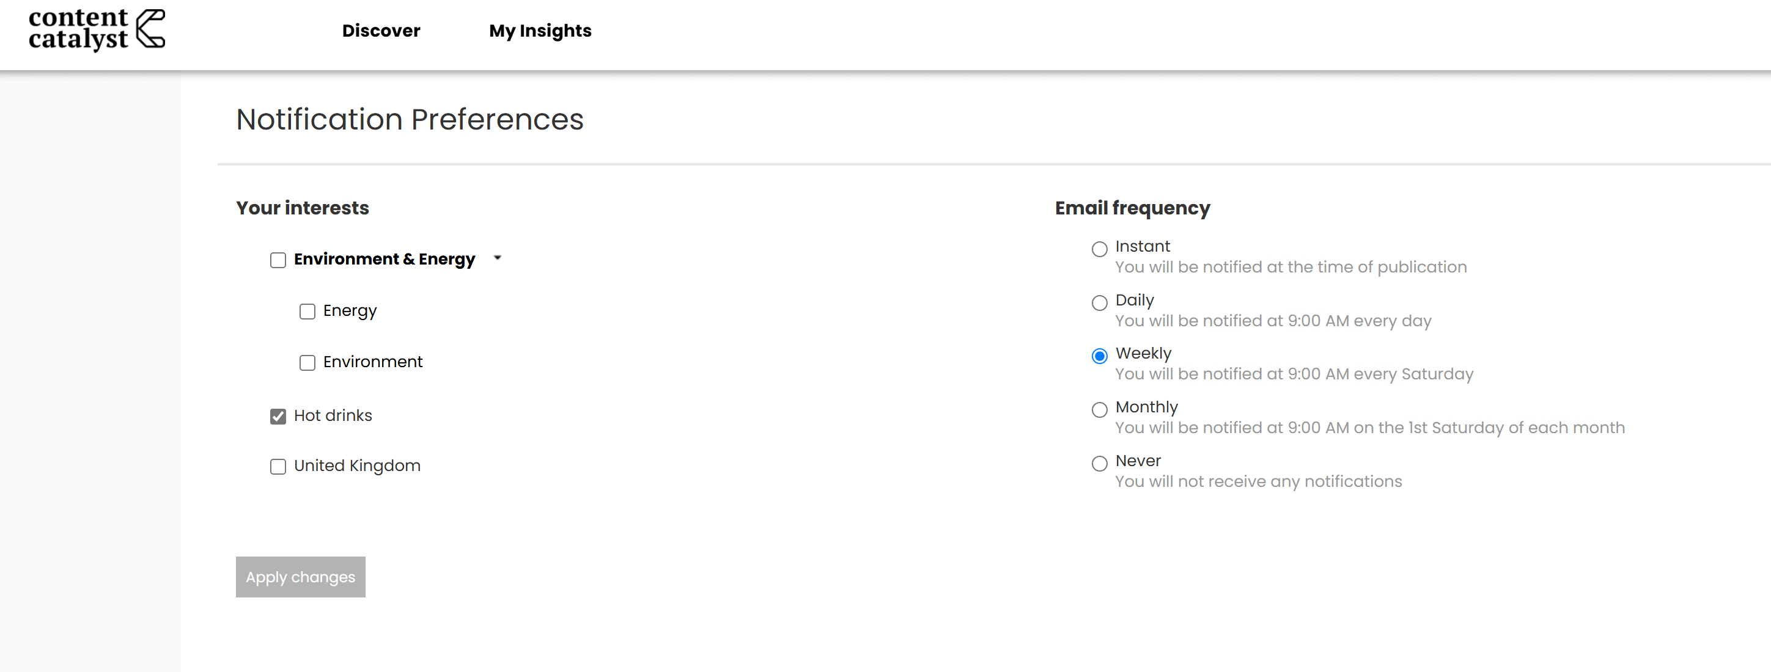The height and width of the screenshot is (672, 1771).
Task: Enable the Energy interest checkbox
Action: [307, 312]
